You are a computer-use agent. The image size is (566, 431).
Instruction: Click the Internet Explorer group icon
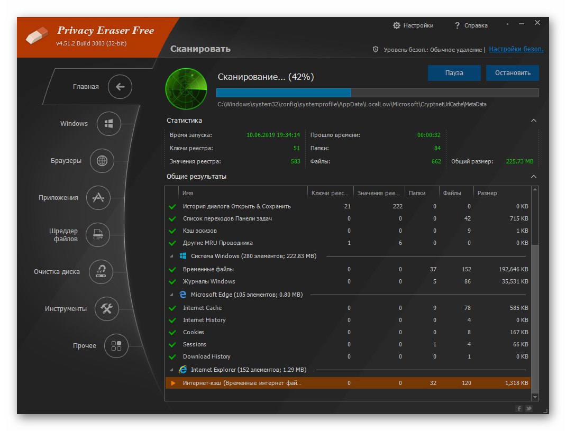pyautogui.click(x=183, y=370)
